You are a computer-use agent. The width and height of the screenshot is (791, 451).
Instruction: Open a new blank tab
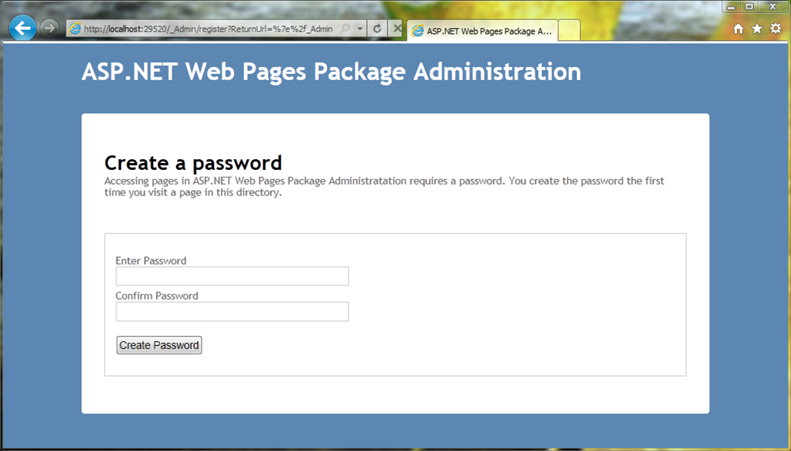tap(569, 31)
